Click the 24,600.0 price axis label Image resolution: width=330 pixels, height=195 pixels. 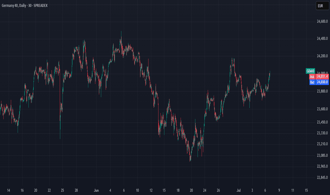(x=322, y=21)
